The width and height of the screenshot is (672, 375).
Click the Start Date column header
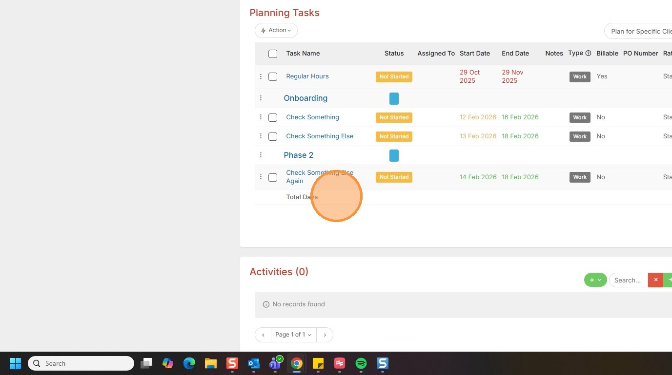pos(475,53)
